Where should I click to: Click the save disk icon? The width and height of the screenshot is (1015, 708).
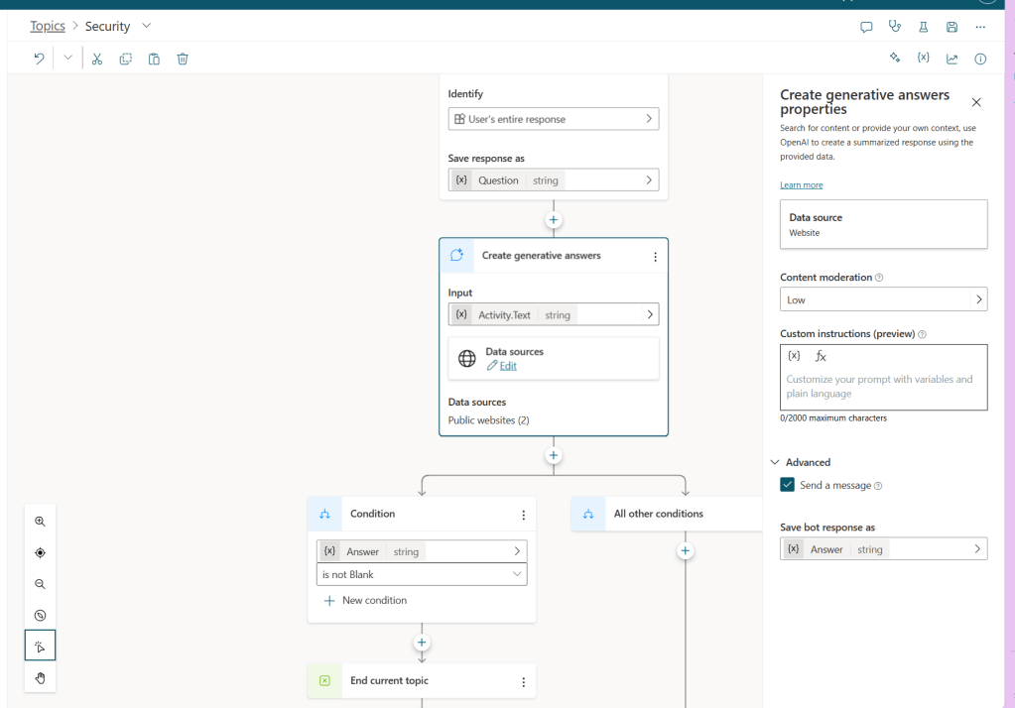tap(952, 27)
